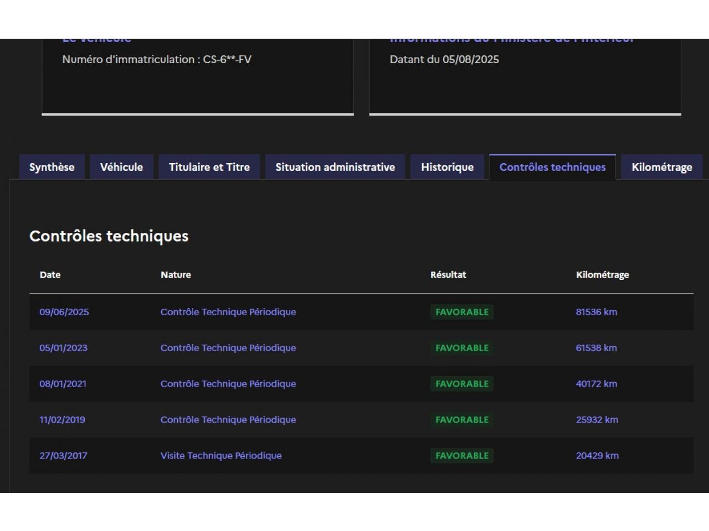
Task: Open the Synthèse tab
Action: click(x=52, y=167)
